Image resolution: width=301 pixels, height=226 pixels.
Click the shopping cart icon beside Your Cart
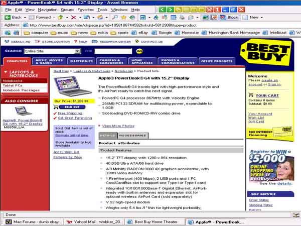[251, 95]
